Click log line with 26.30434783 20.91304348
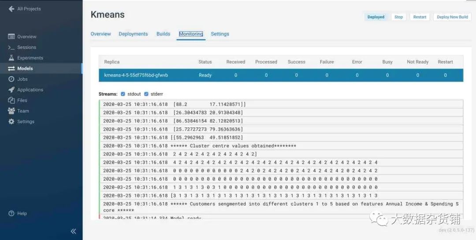This screenshot has height=240, width=476. point(281,113)
